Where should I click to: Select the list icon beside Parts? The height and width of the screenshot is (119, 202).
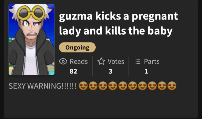coord(137,61)
